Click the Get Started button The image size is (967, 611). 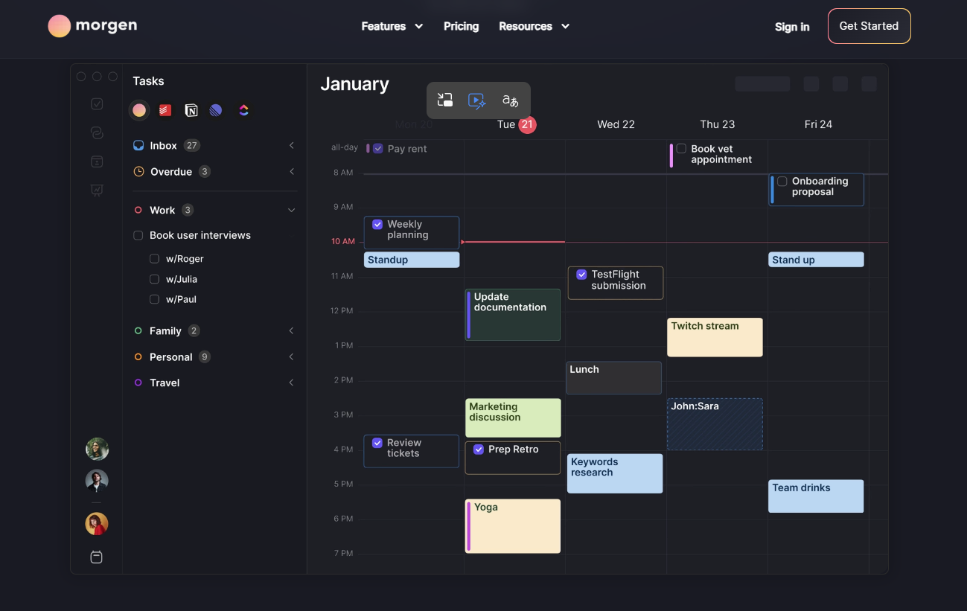[x=869, y=26]
